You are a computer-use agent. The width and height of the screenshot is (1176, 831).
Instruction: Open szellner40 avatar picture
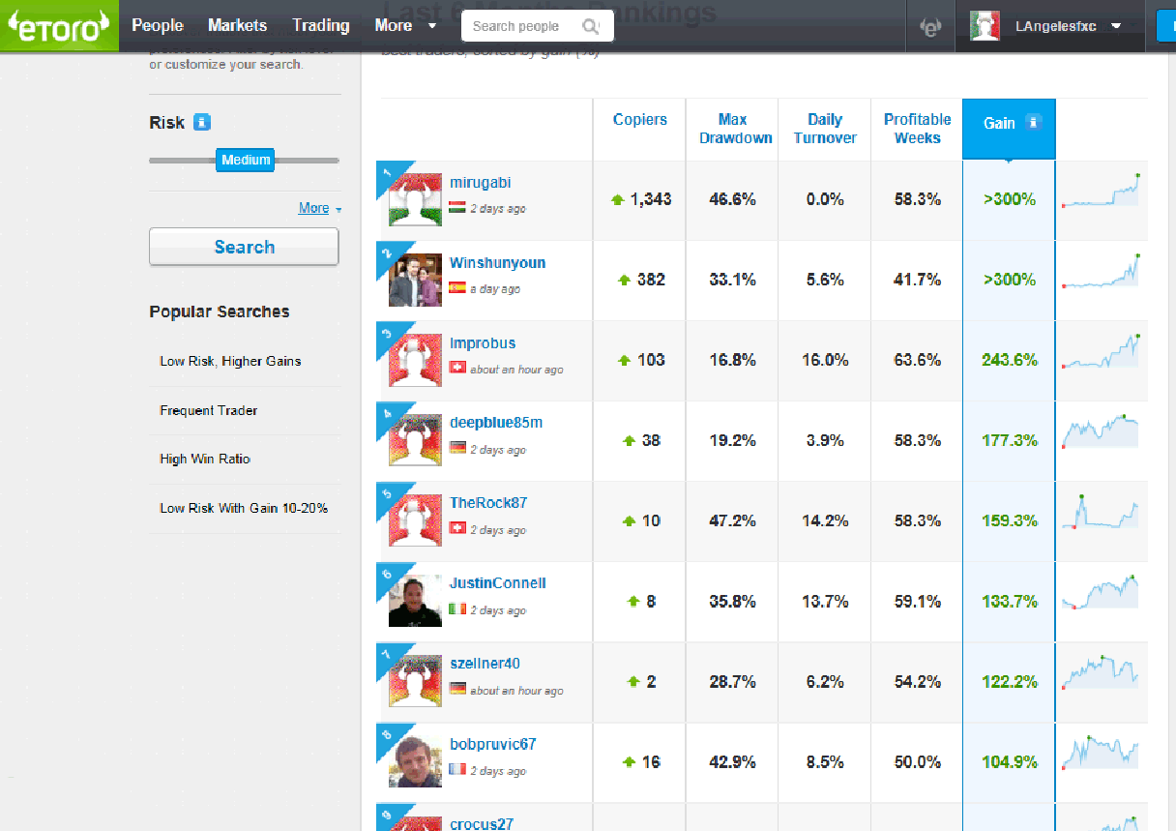(x=415, y=681)
